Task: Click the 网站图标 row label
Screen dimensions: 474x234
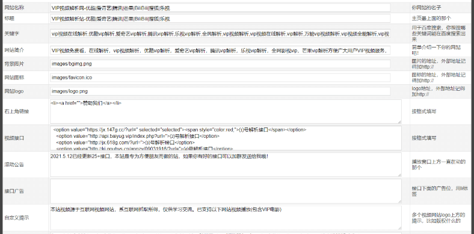Action: tap(14, 78)
